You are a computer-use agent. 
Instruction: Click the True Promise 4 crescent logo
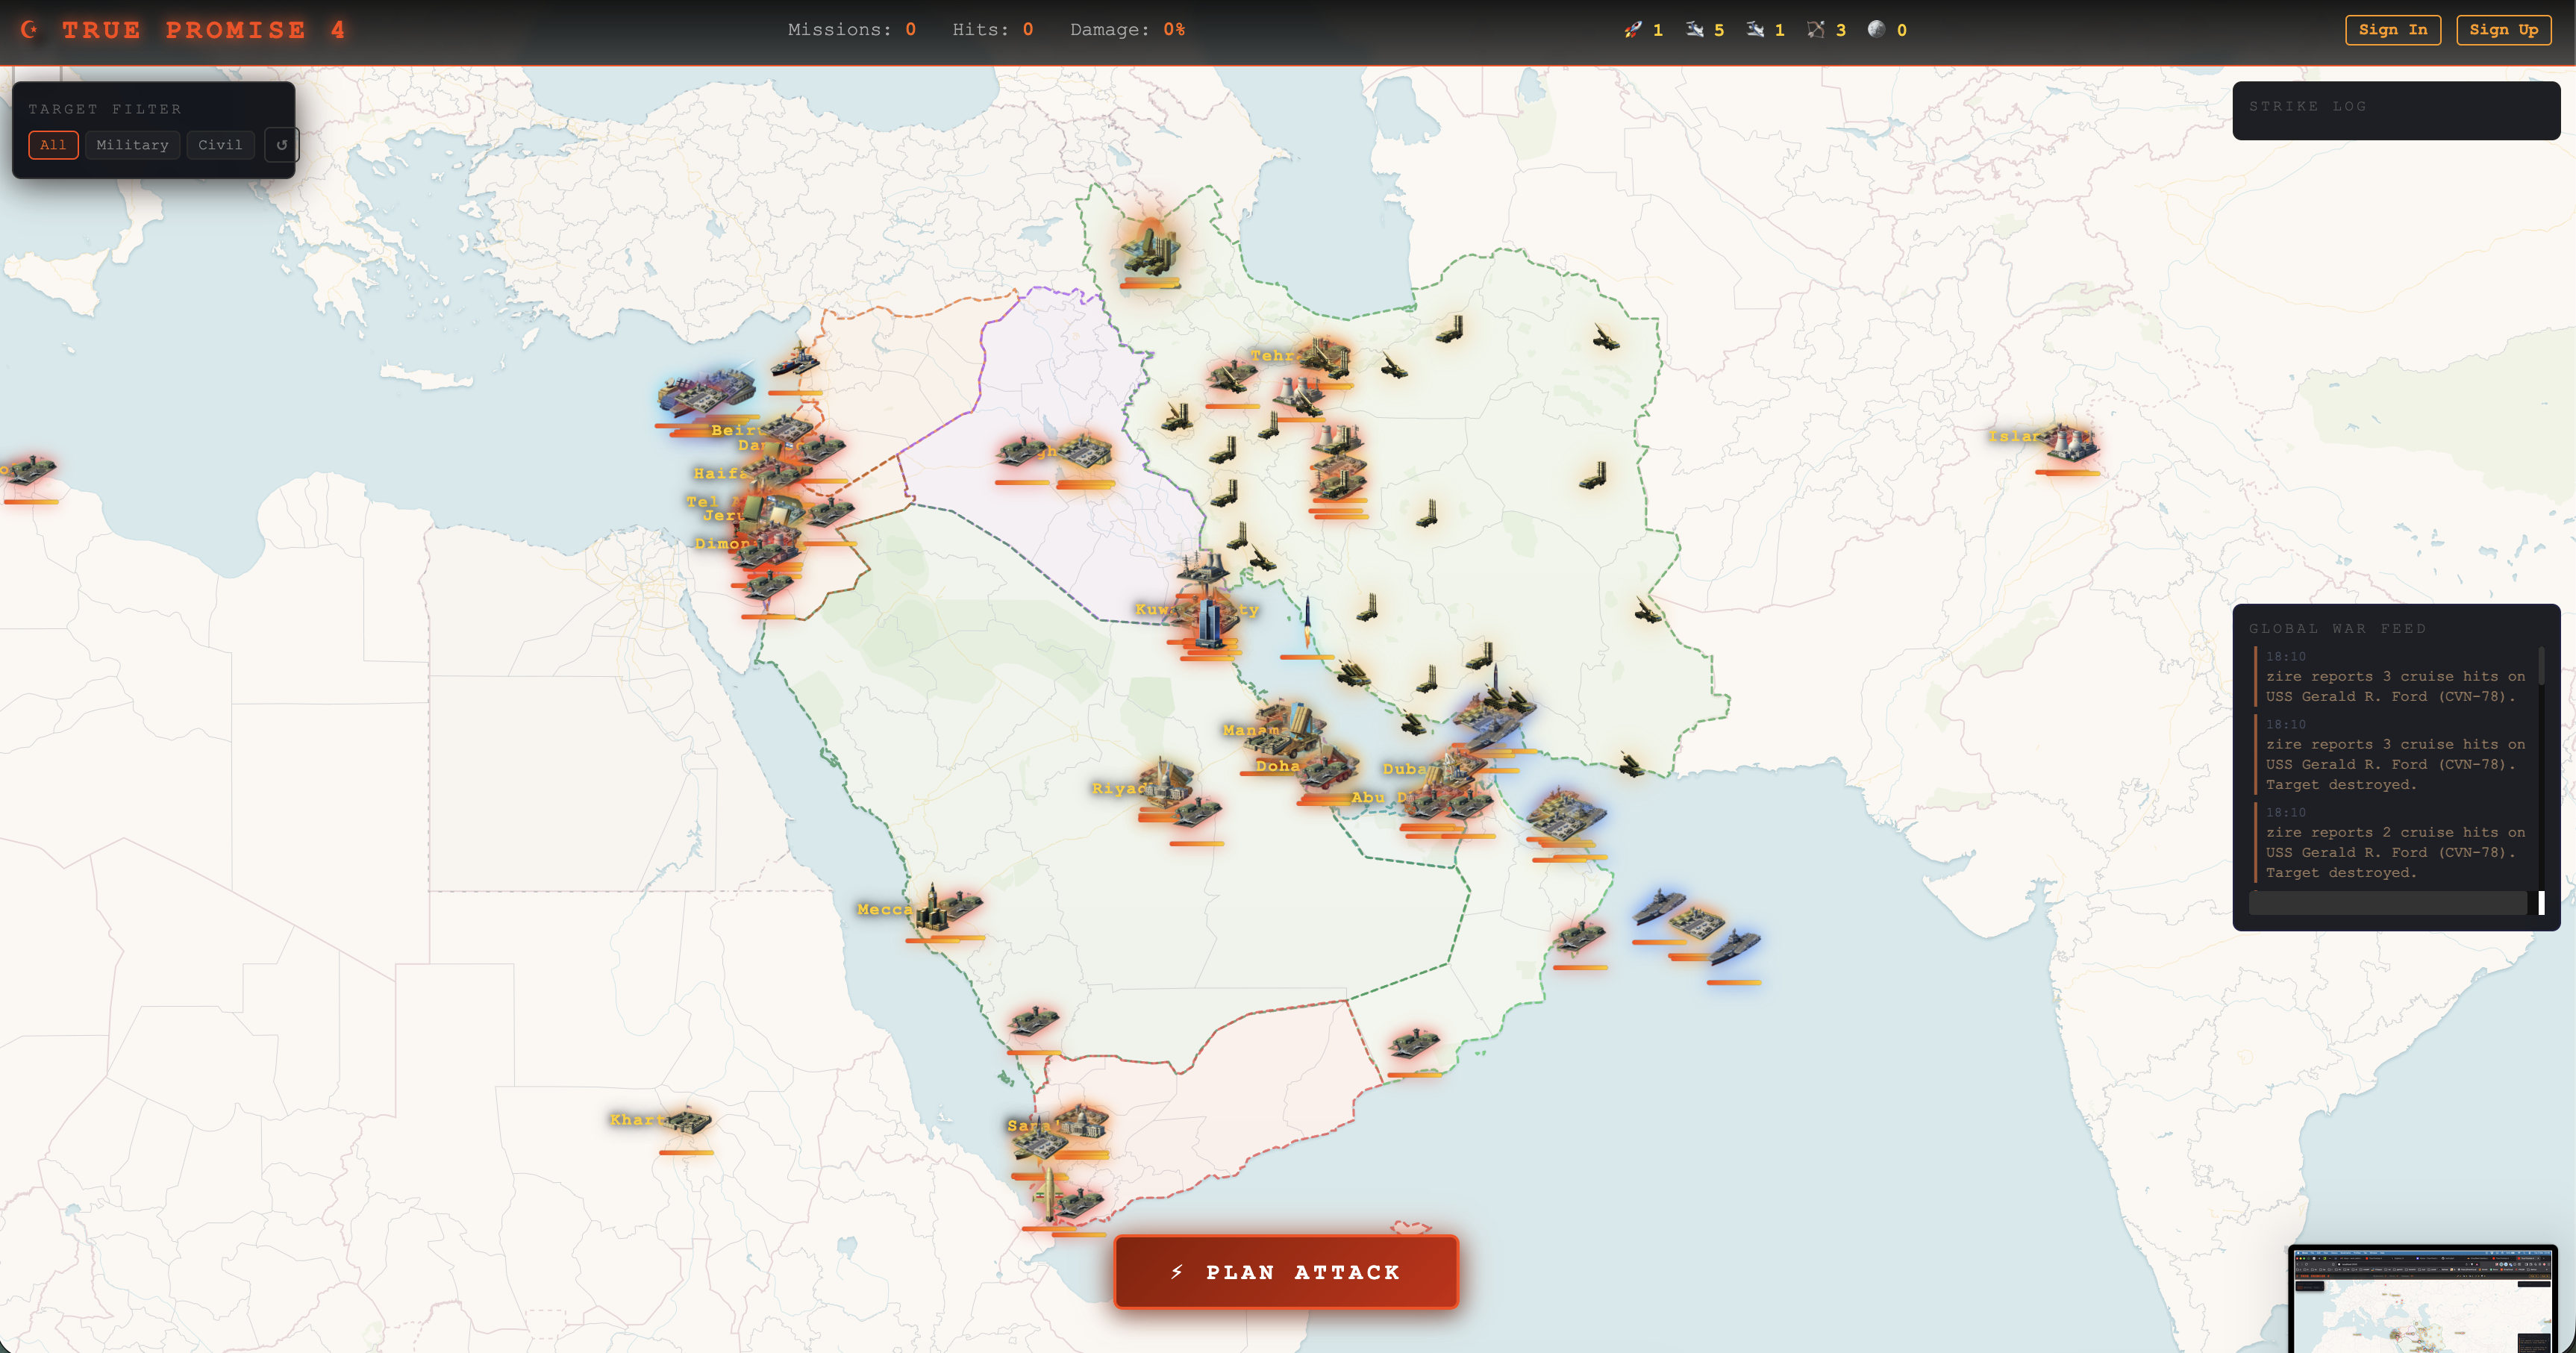[x=30, y=30]
